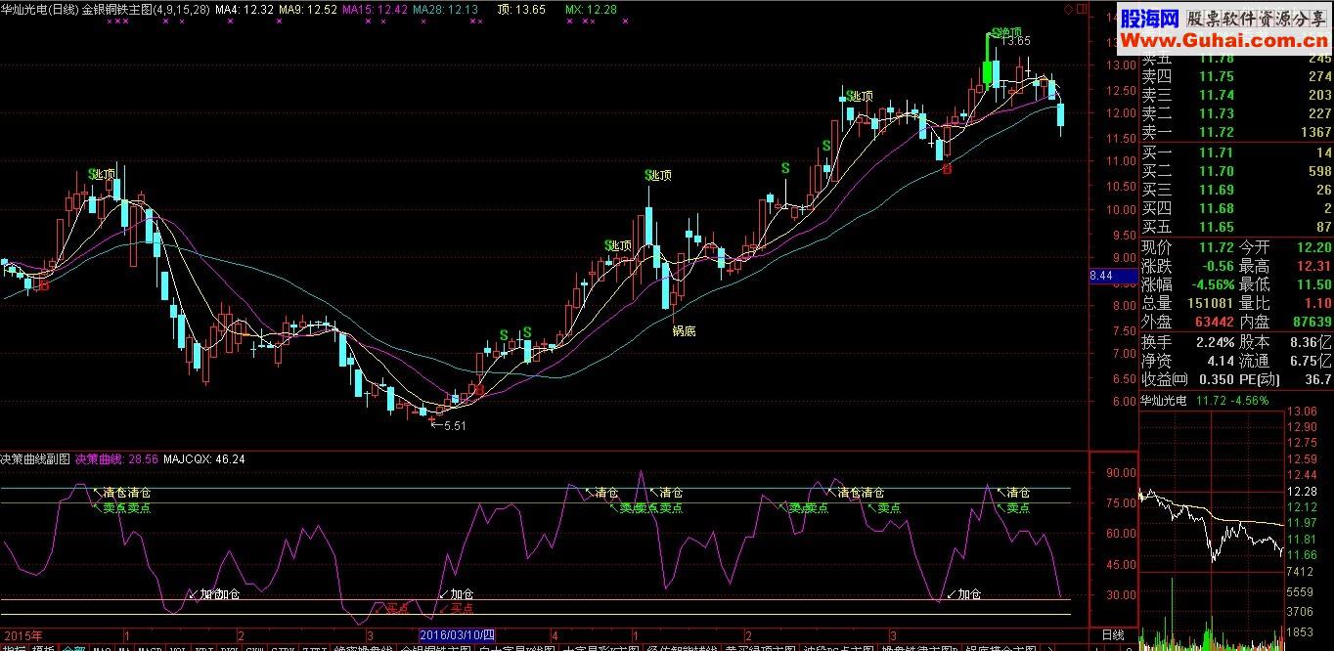This screenshot has height=651, width=1334.
Task: Click the MA9: 12.52 indicator value
Action: 308,9
